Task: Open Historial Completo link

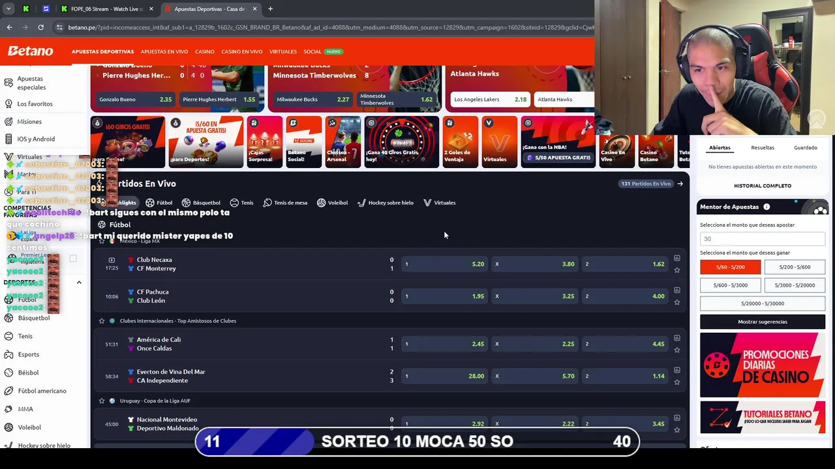Action: [x=763, y=186]
